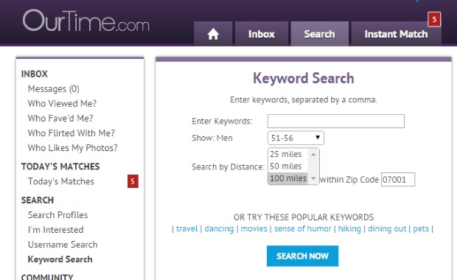Open the Inbox tab
This screenshot has width=457, height=280.
pos(262,34)
